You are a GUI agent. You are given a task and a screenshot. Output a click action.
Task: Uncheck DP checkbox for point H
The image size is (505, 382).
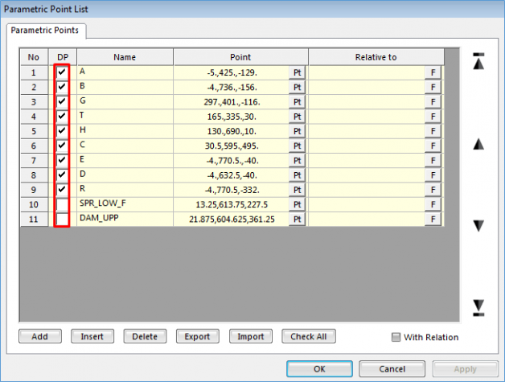(x=62, y=130)
